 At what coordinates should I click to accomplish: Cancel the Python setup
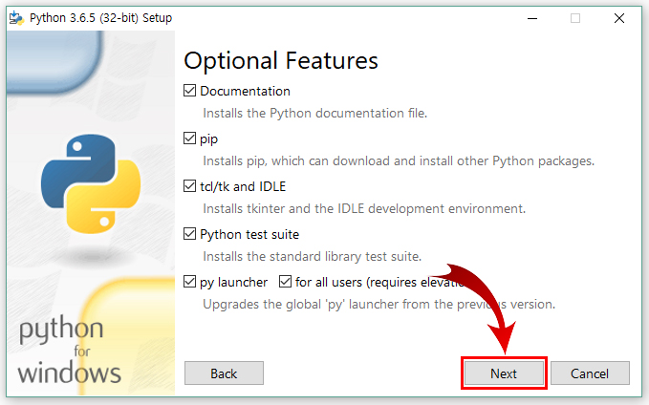[590, 373]
